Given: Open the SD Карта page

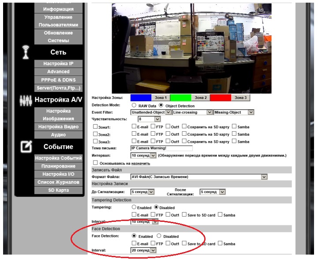Looking at the screenshot, I should click(58, 190).
